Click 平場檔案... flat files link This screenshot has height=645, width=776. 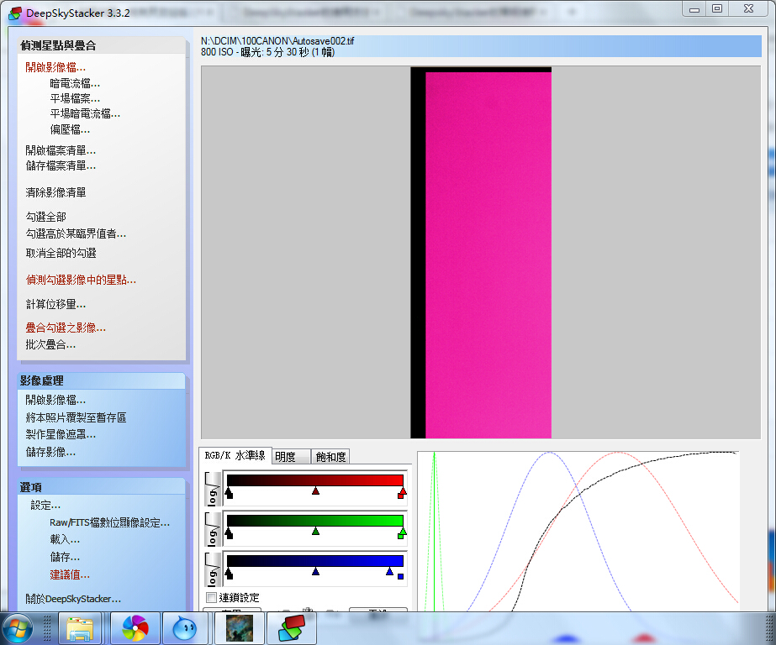click(x=75, y=98)
